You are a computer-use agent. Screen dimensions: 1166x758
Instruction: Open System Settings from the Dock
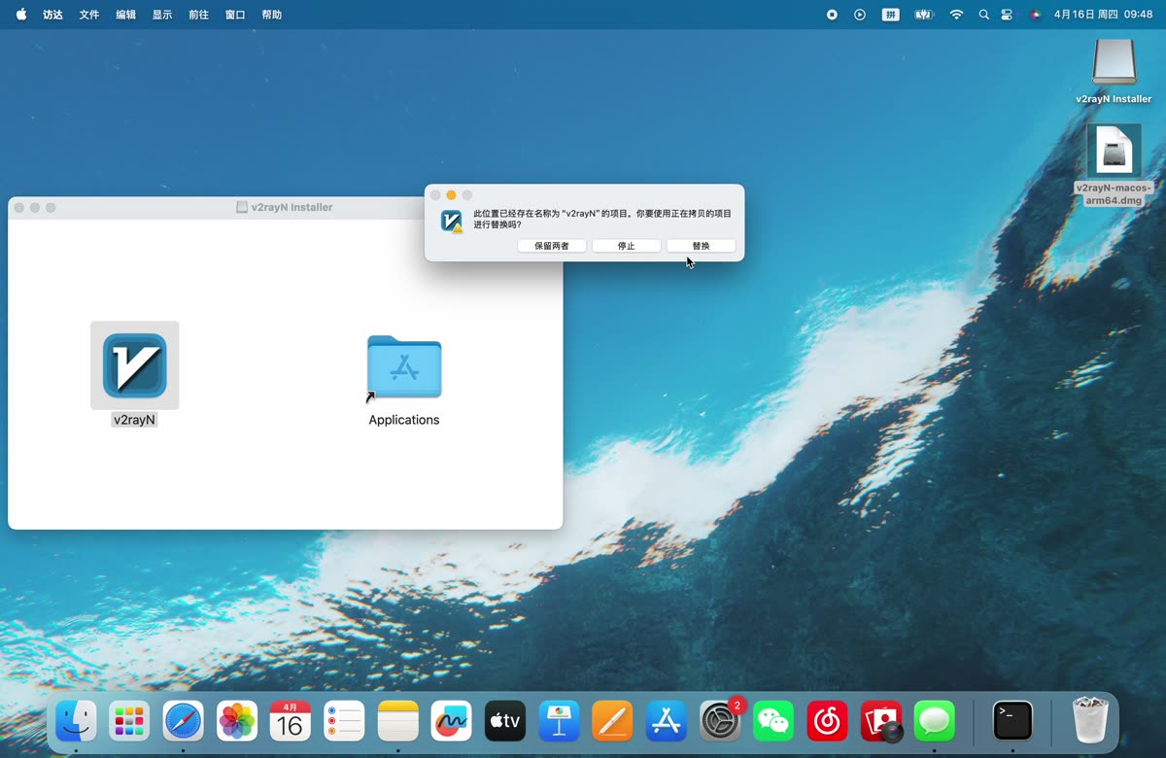(720, 721)
